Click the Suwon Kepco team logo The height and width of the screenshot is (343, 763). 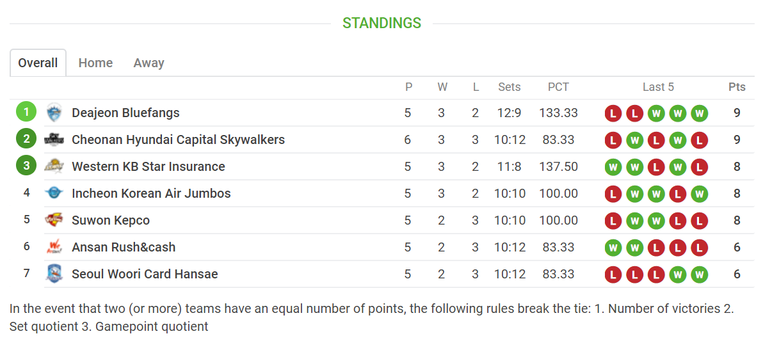54,221
